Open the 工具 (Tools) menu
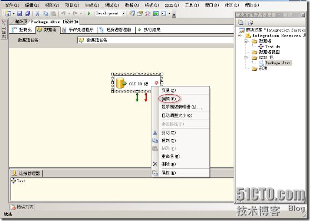Screen dimensions: 310x221 point(192,5)
